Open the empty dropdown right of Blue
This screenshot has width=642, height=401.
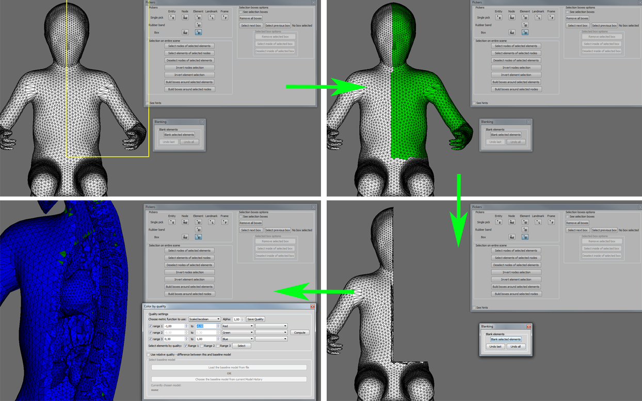271,339
